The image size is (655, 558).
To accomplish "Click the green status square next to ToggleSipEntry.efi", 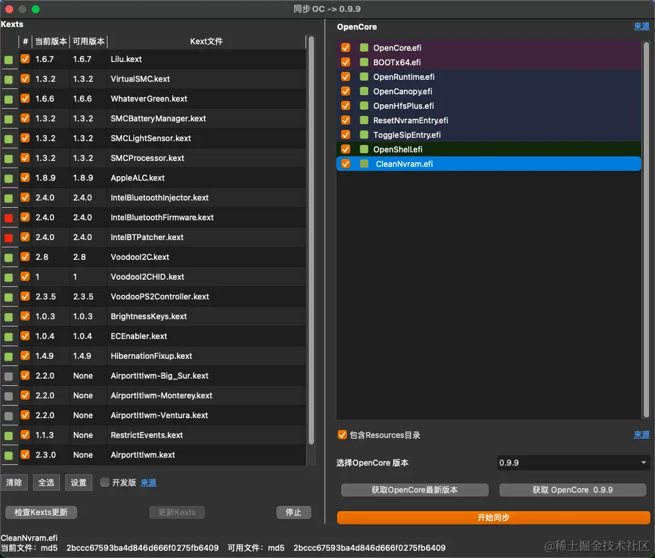I will [x=364, y=135].
